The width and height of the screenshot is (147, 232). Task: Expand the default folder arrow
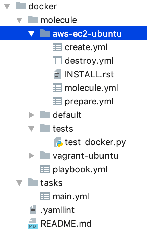click(x=31, y=115)
